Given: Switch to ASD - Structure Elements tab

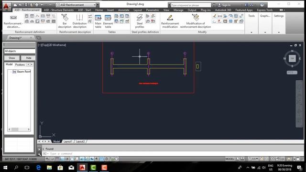Looking at the screenshot, I should pos(59,10).
